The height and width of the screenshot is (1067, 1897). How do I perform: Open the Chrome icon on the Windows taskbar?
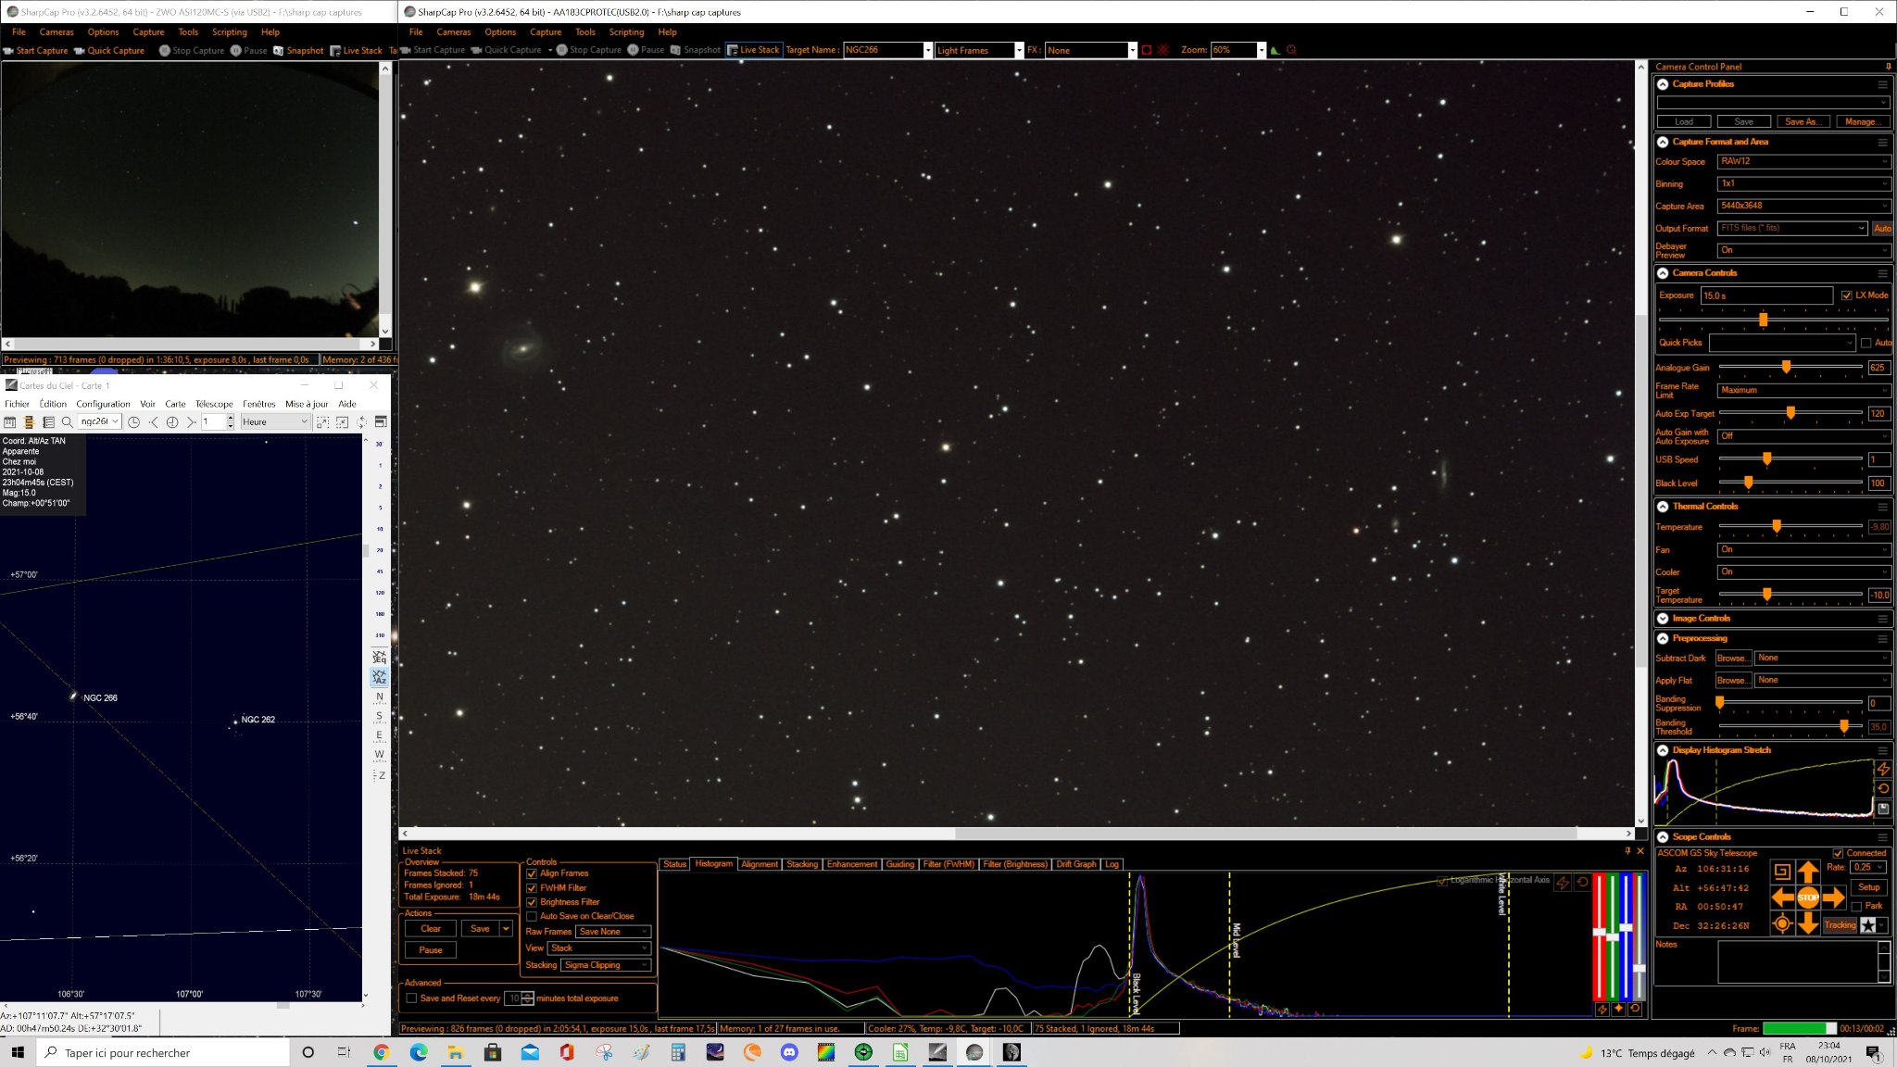click(381, 1052)
